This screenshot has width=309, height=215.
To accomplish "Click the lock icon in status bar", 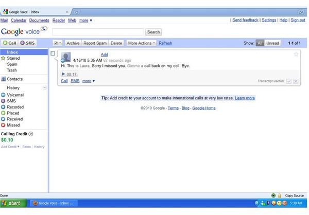I will [279, 195].
